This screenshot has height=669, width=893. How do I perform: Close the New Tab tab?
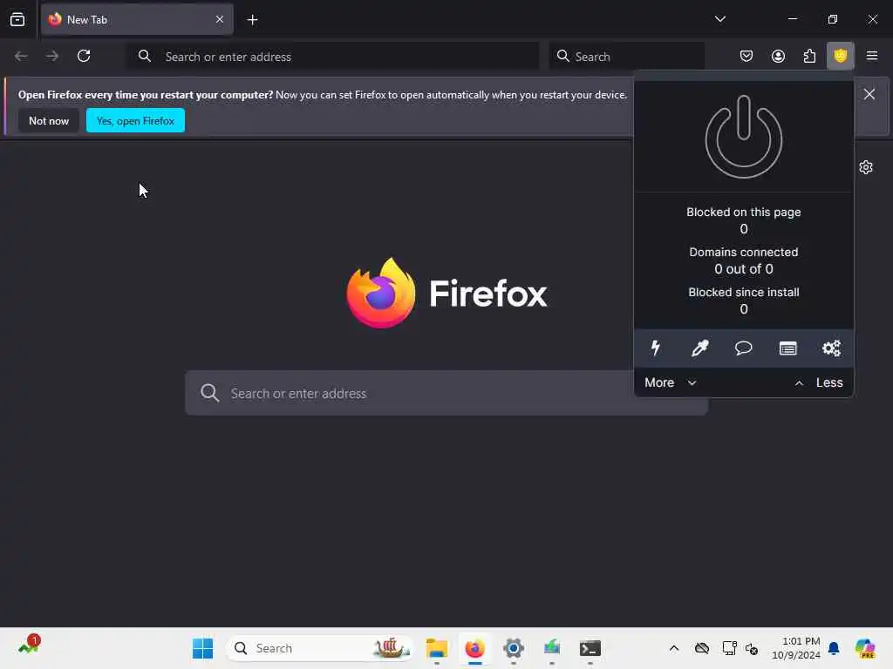pyautogui.click(x=219, y=19)
